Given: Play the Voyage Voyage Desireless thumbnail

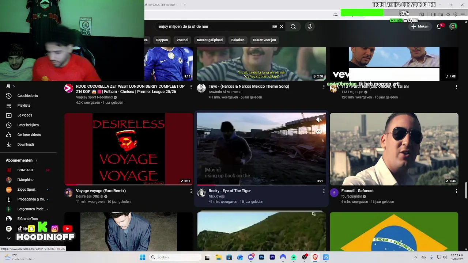Looking at the screenshot, I should coord(129,149).
